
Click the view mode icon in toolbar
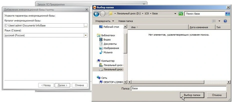tap(214, 21)
